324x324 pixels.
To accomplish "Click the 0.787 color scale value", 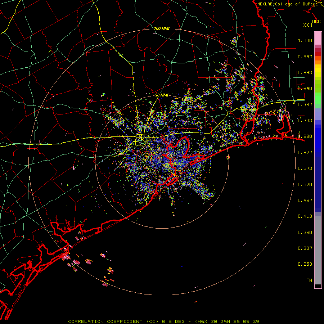I will pyautogui.click(x=305, y=104).
